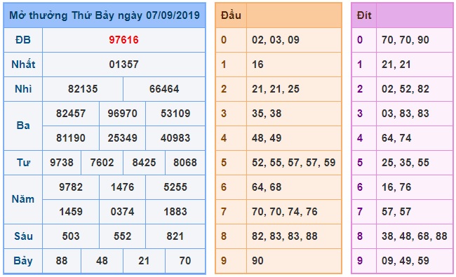
Task: Click Đầu values '70, 70, 74, 76'
Action: click(285, 212)
